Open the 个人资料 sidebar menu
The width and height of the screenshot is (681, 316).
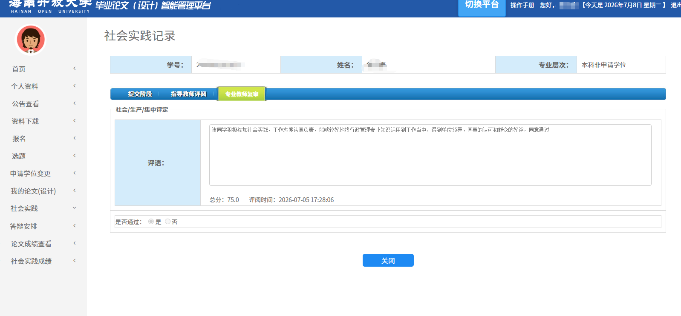(x=25, y=86)
